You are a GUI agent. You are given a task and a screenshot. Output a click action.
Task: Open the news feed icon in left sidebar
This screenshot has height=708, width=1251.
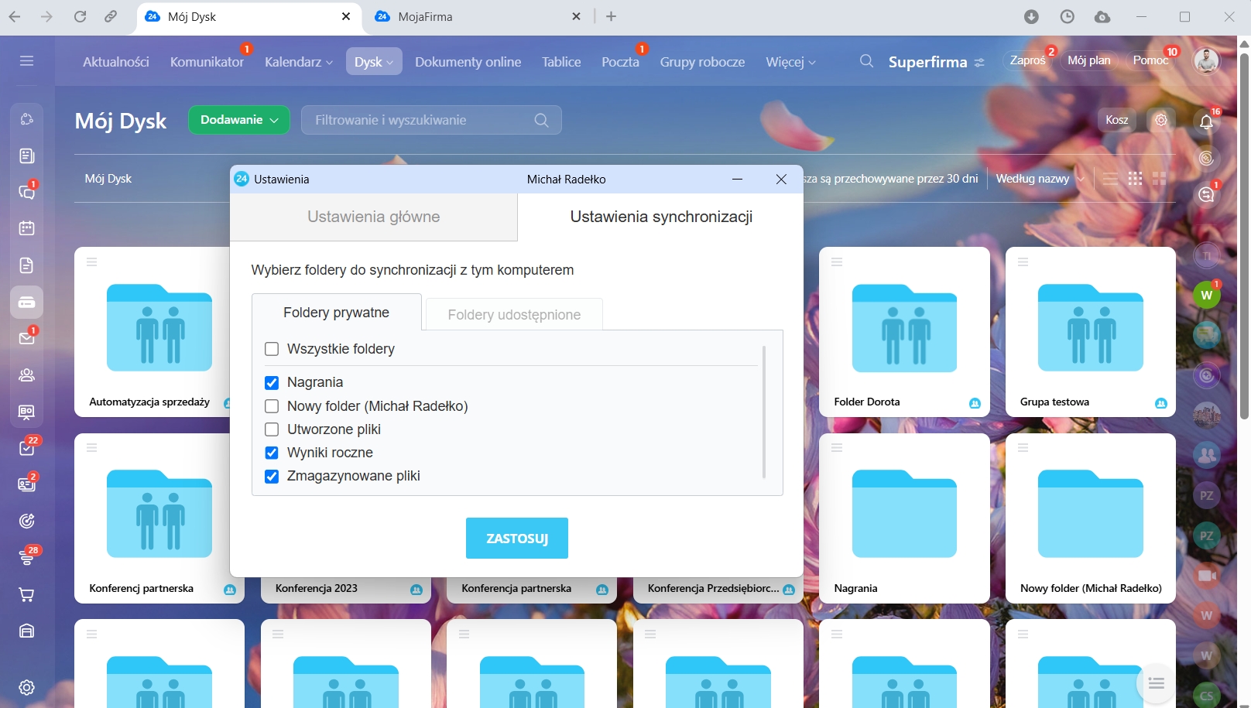(27, 156)
